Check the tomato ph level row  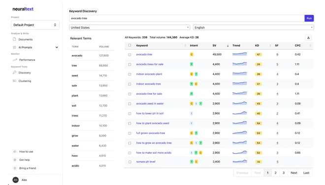130,162
